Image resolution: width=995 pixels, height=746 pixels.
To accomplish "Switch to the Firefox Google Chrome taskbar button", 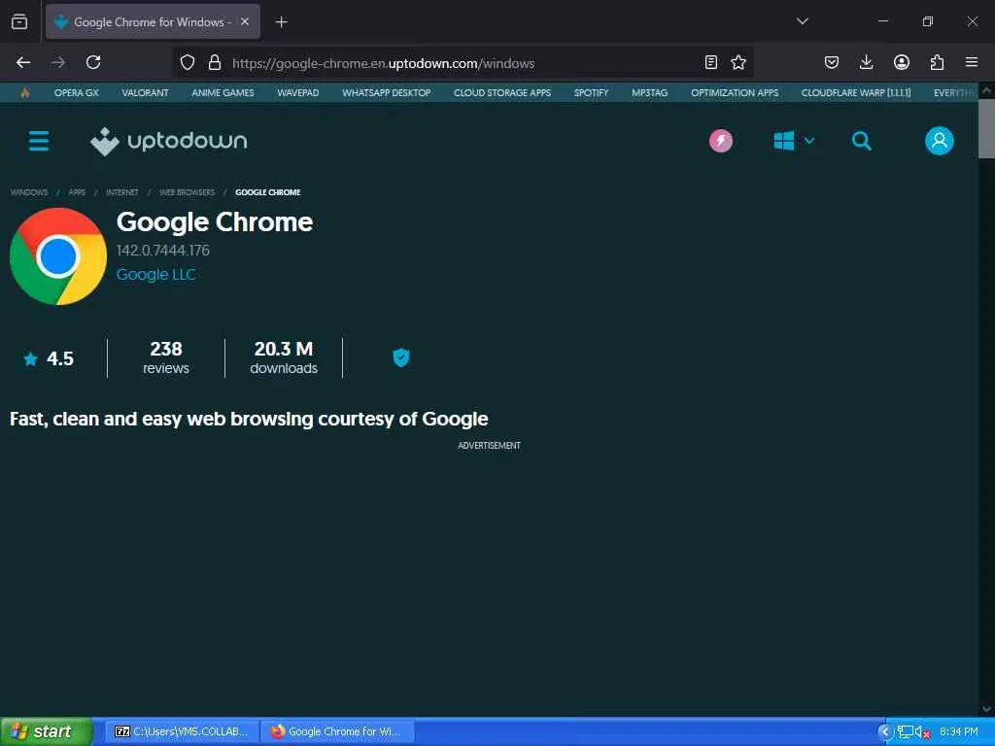I will 337,731.
